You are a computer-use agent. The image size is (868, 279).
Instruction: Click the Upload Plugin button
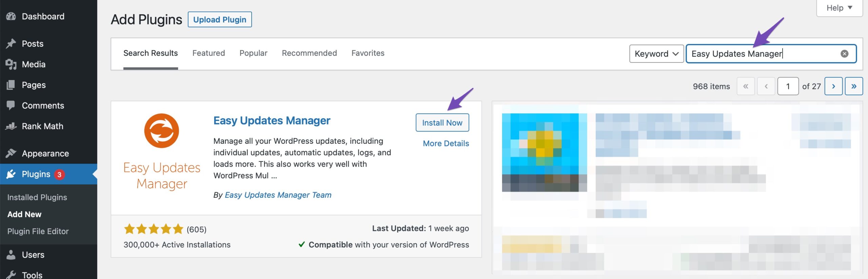pyautogui.click(x=220, y=20)
